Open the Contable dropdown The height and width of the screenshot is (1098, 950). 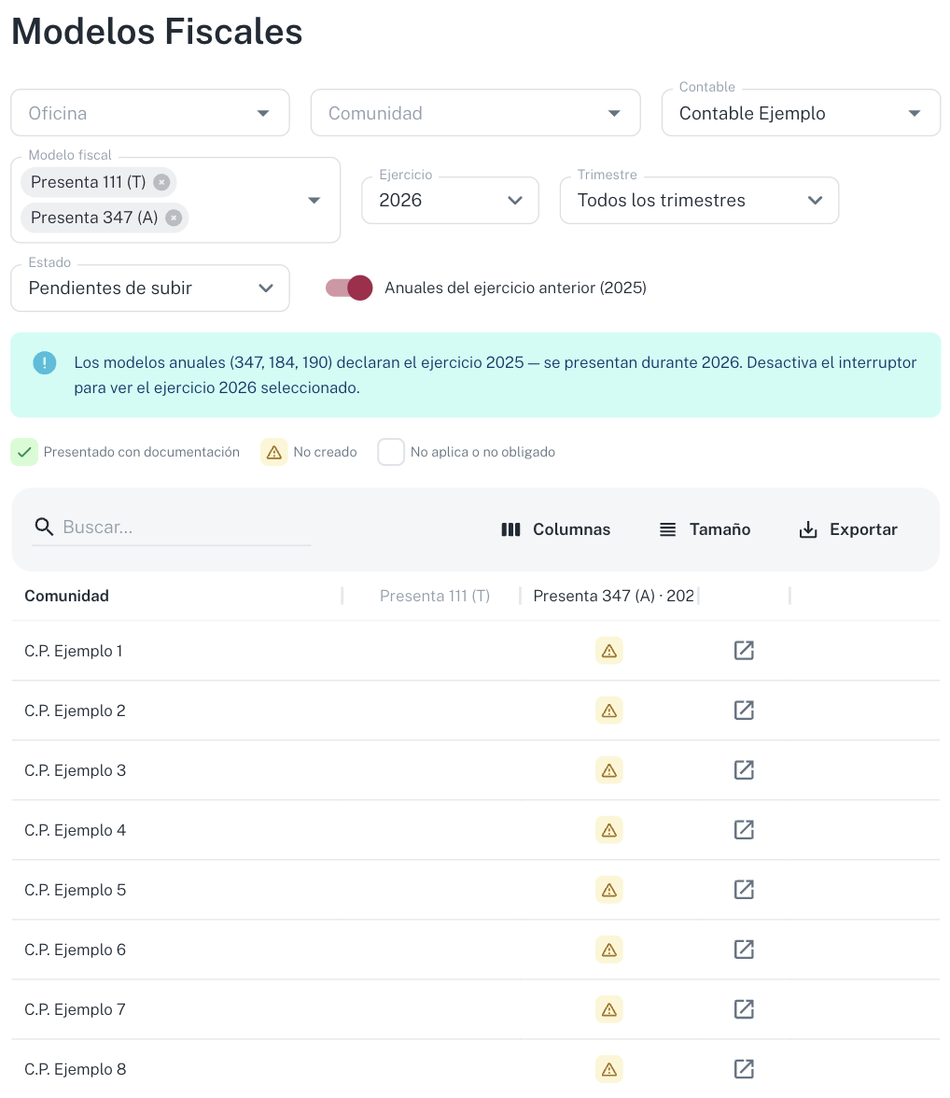pyautogui.click(x=801, y=113)
